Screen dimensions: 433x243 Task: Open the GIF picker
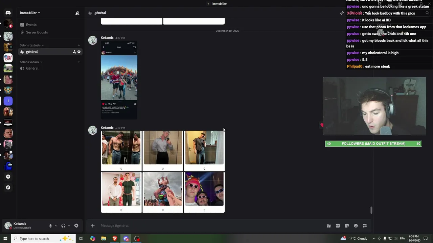point(338,226)
